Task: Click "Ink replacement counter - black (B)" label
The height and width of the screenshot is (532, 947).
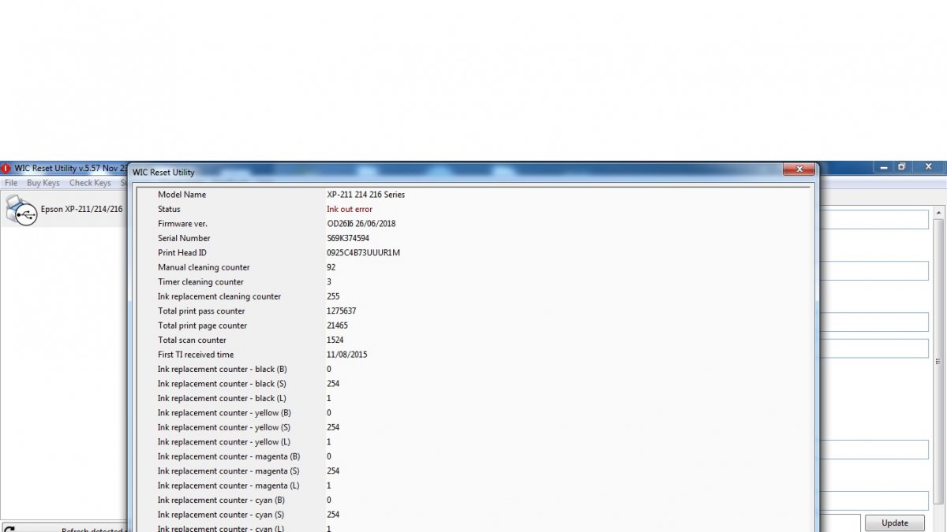Action: pos(223,370)
